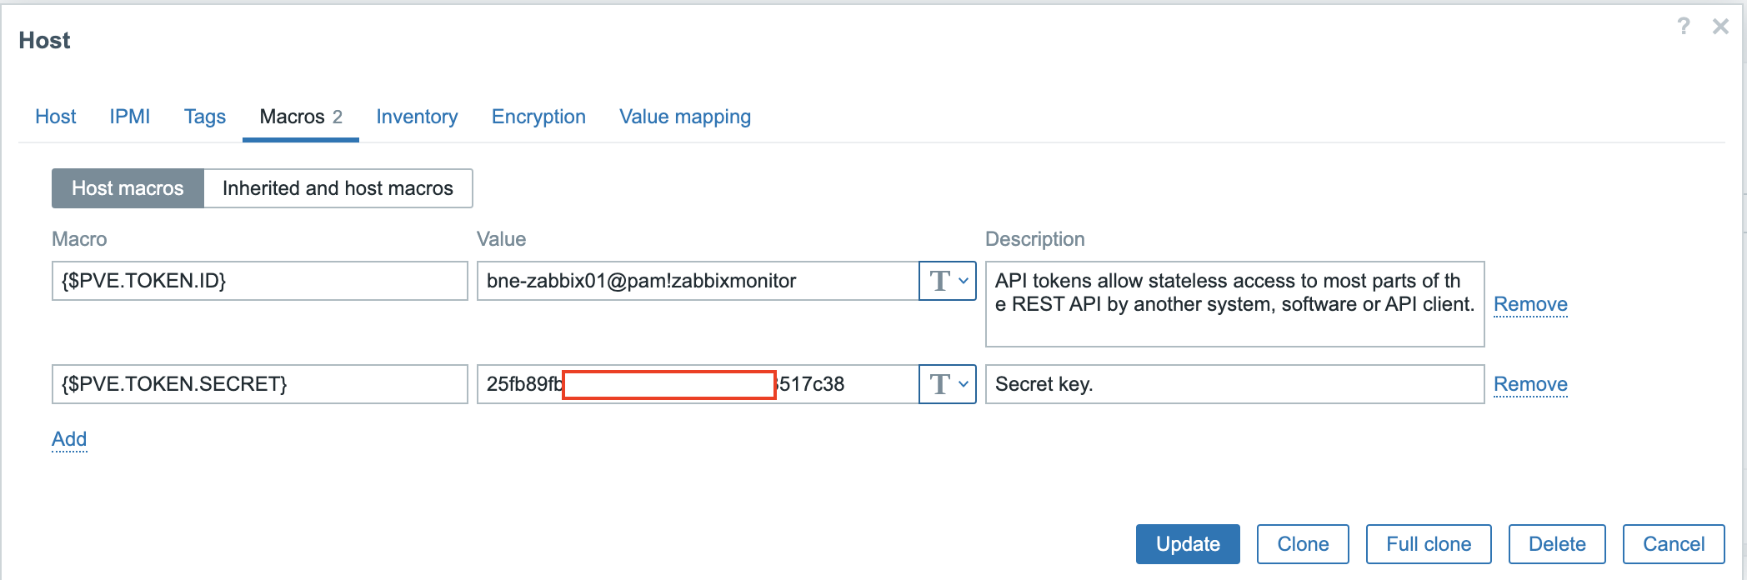Click the Full clone button
Viewport: 1747px width, 580px height.
click(1429, 544)
